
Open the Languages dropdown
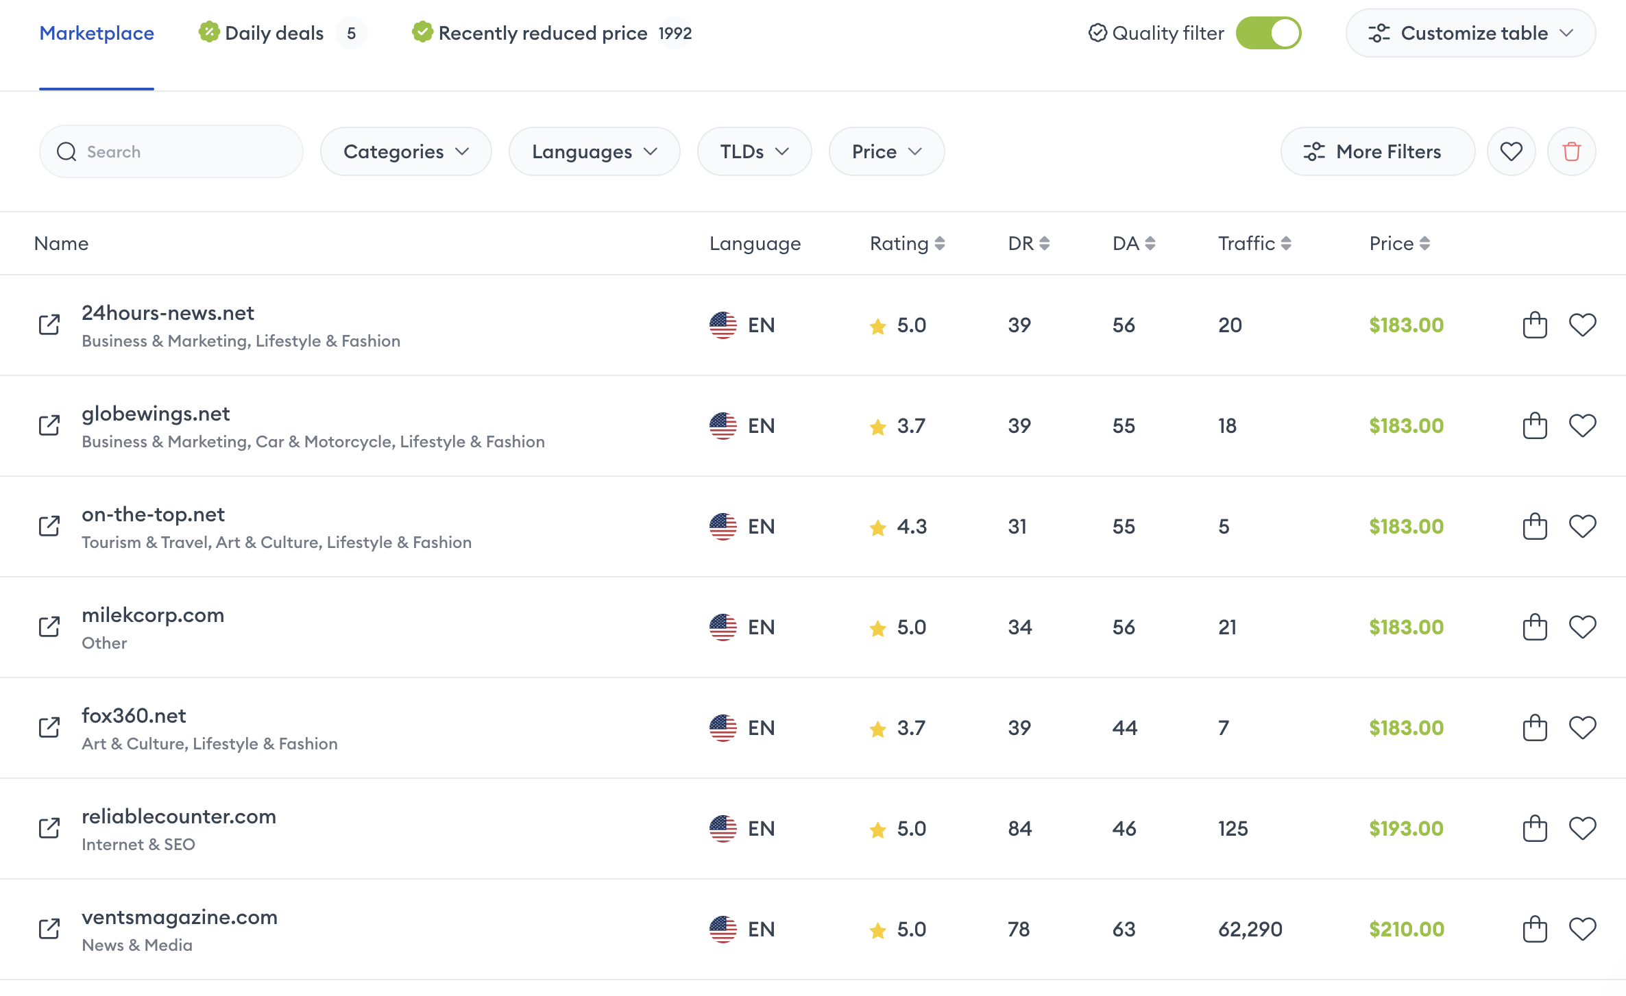[x=594, y=151]
